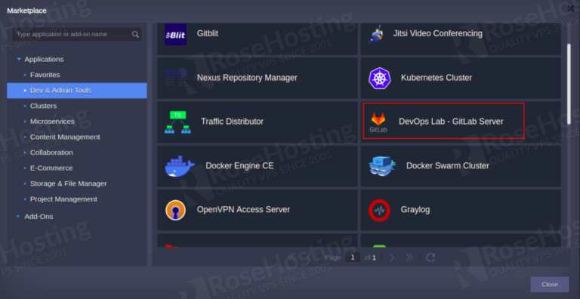Click the vertical scrollbar of the app list
Viewport: 580px width, 299px height.
point(569,84)
